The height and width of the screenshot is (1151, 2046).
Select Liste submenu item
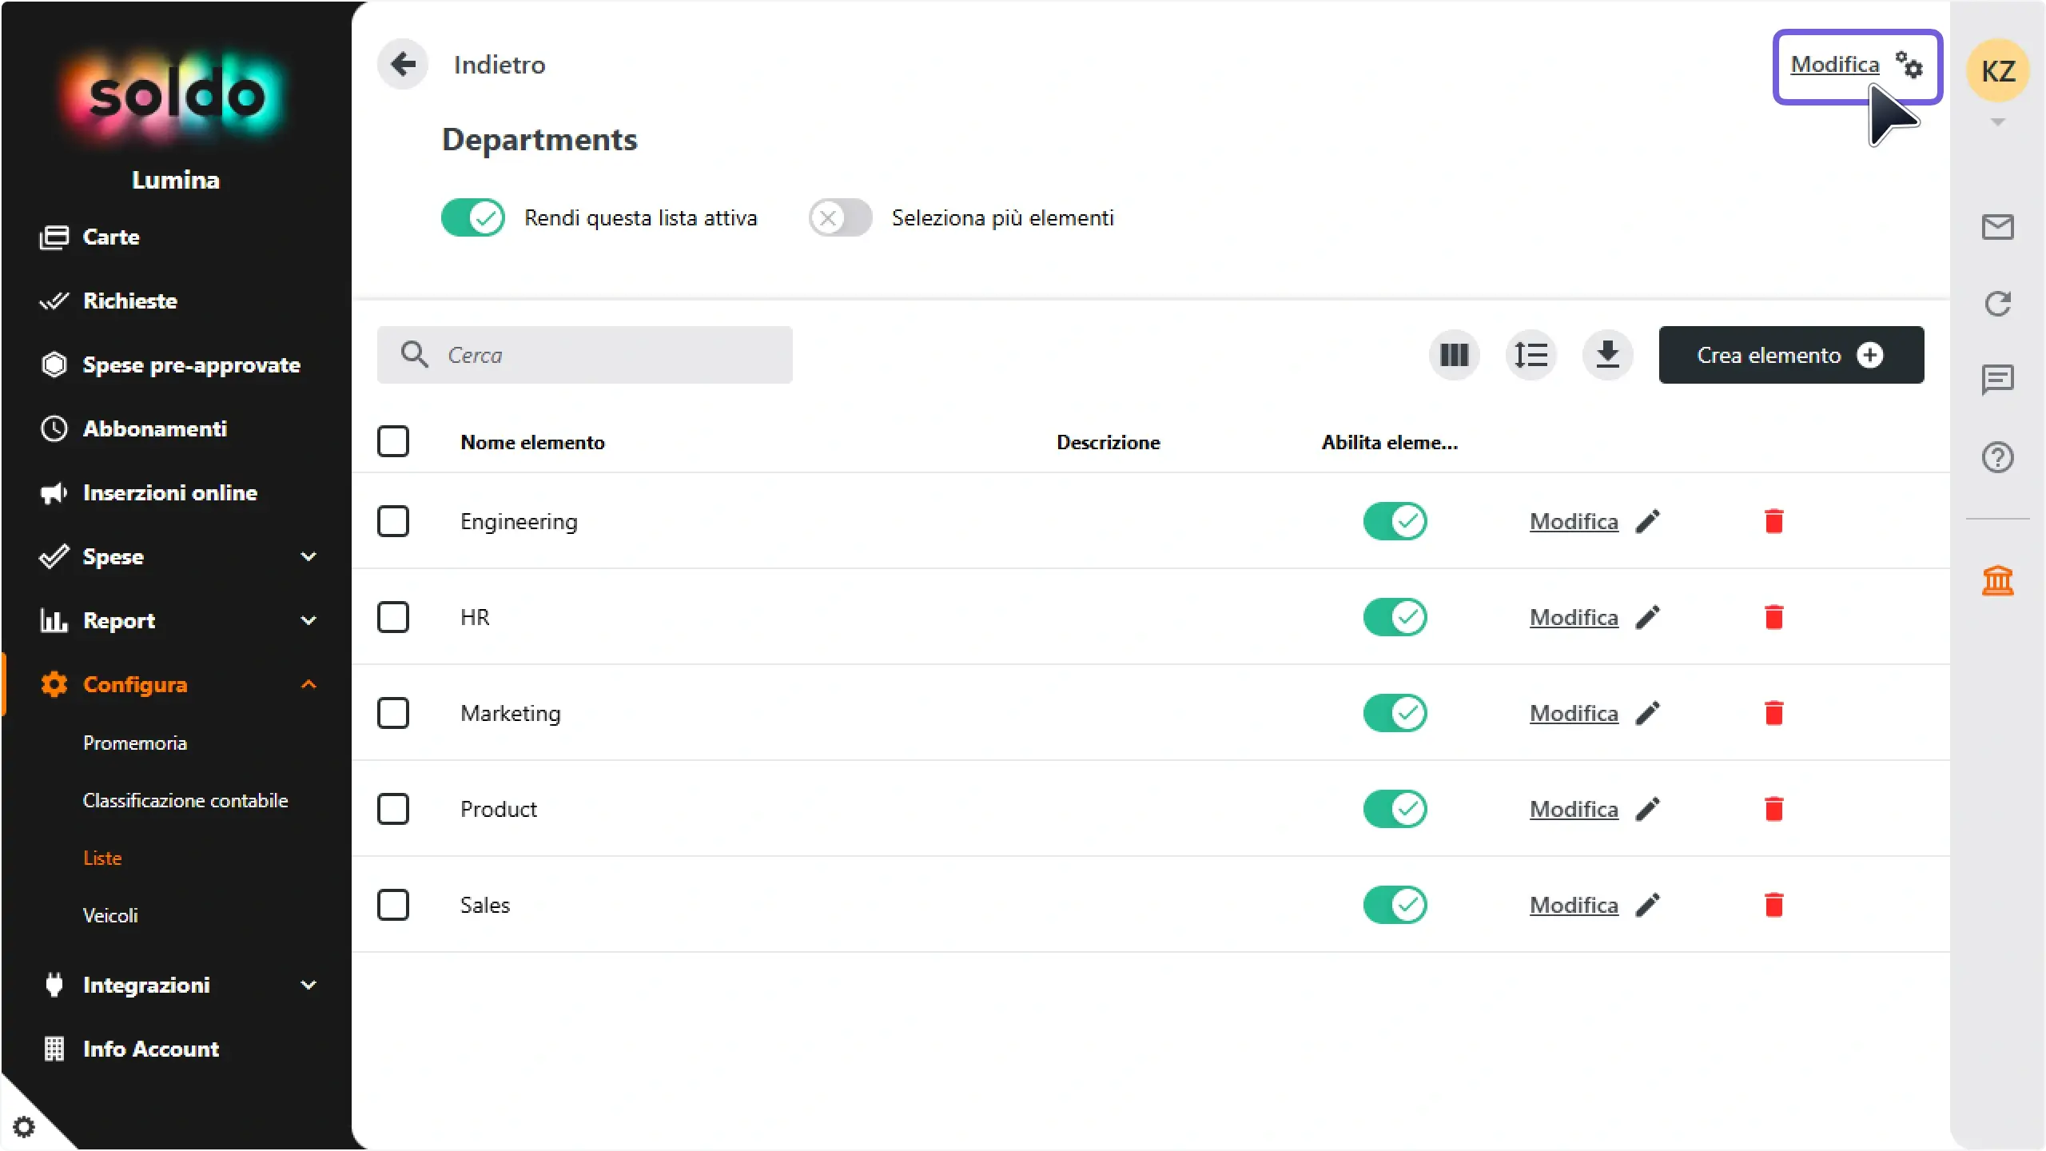pos(102,858)
